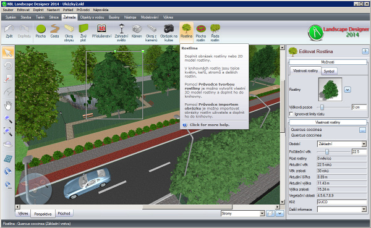Switch to the Stavba ribbon tab
This screenshot has height=228, width=371.
[26, 17]
